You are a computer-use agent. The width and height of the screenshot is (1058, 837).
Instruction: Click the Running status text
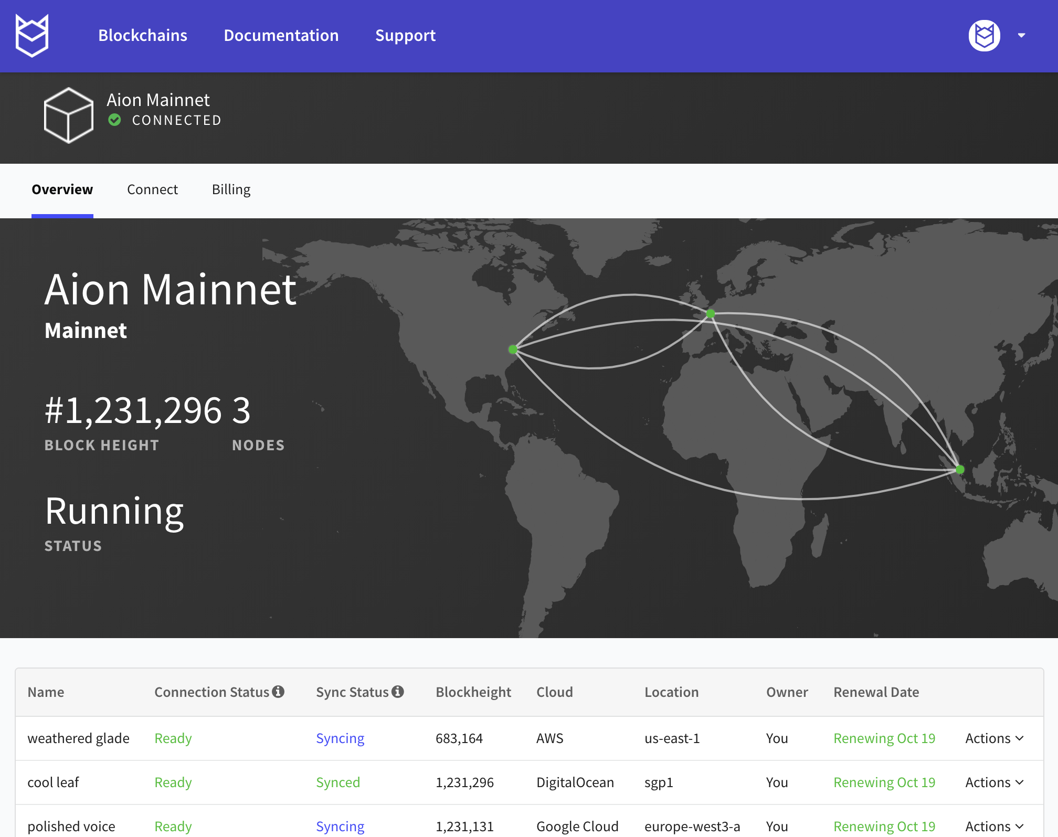click(x=114, y=512)
